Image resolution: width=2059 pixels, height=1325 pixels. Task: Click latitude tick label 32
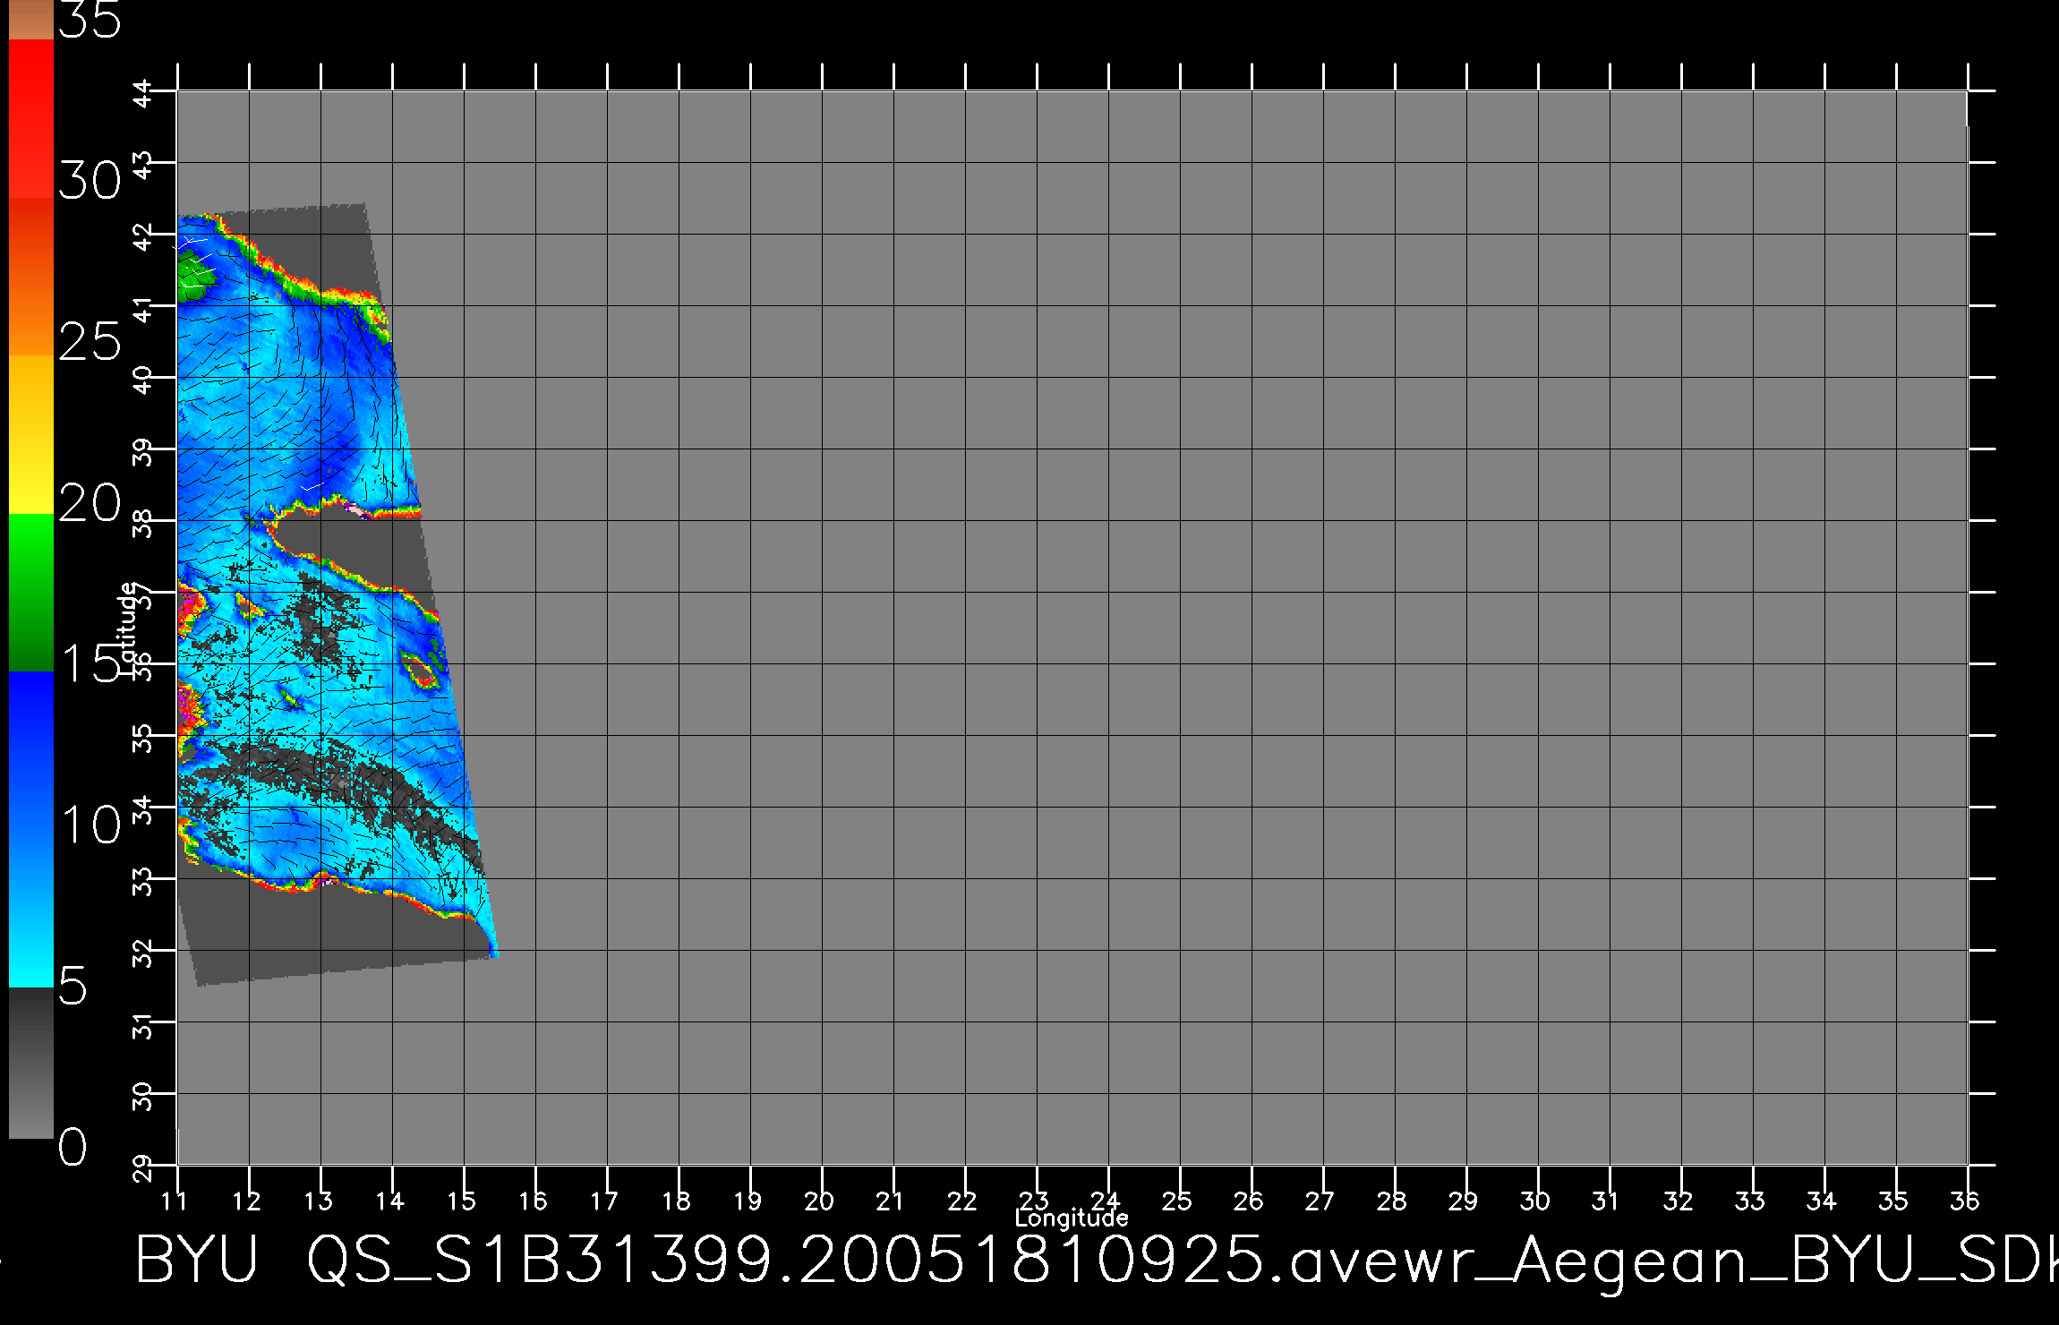click(x=143, y=953)
